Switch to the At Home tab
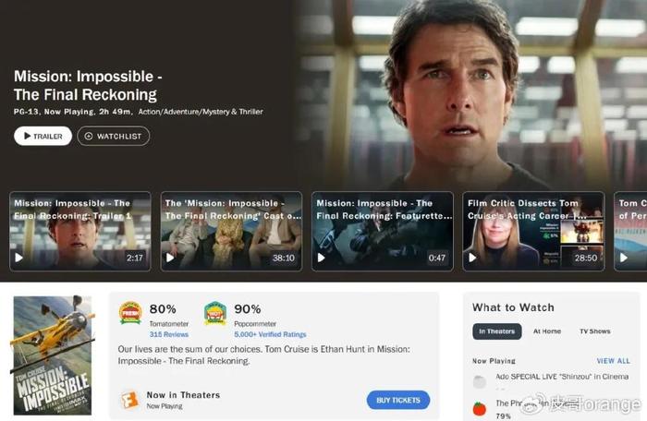This screenshot has height=421, width=647. 547,331
